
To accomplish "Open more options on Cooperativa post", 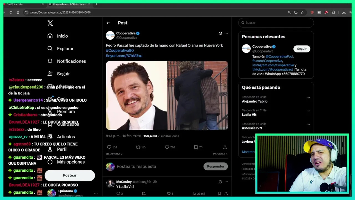I will click(x=226, y=33).
